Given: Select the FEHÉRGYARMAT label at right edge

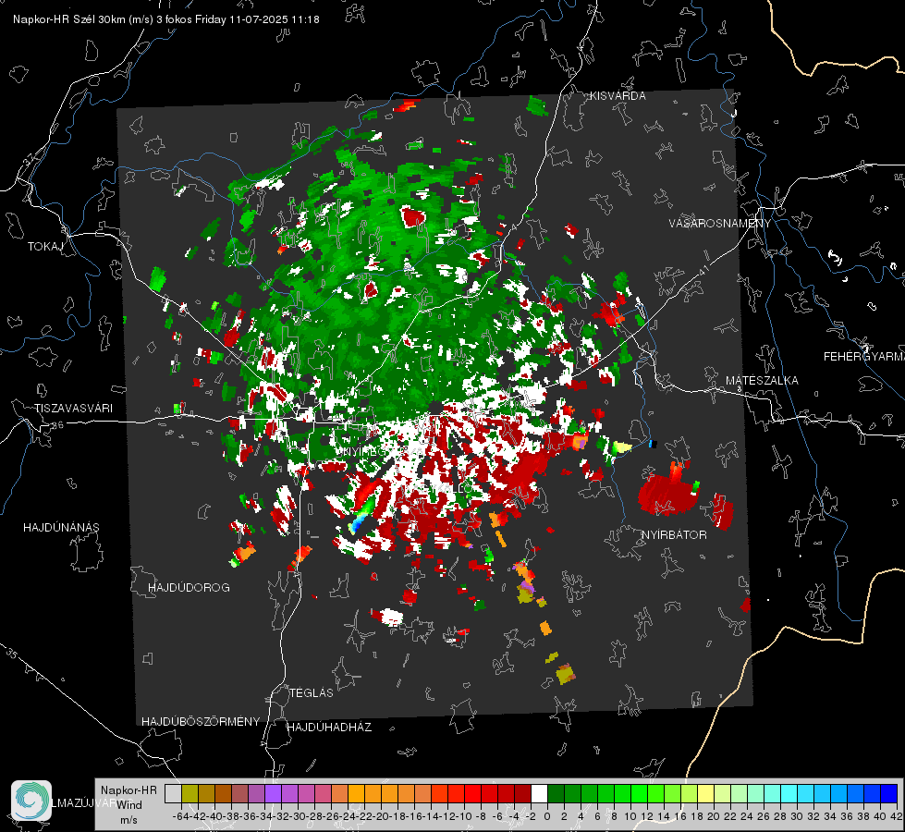Looking at the screenshot, I should pos(864,357).
